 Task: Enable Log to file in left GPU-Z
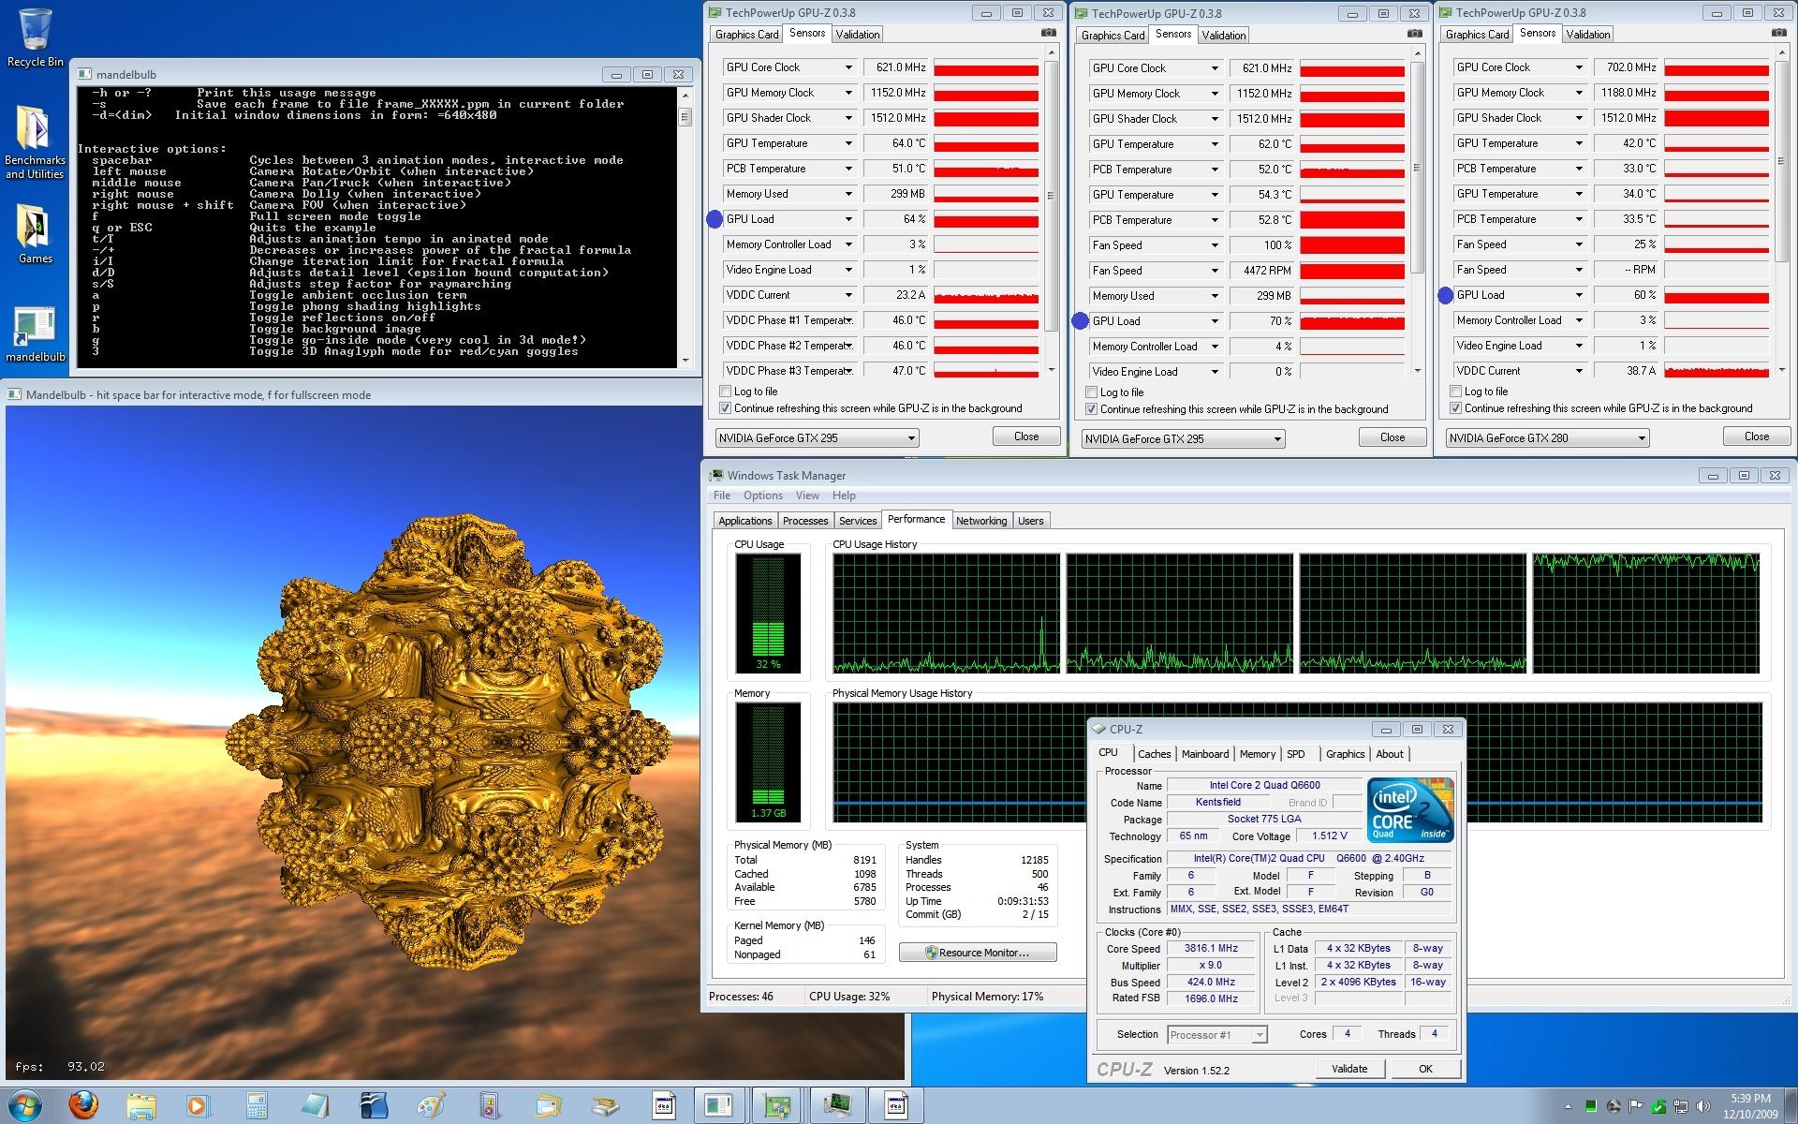(x=726, y=392)
